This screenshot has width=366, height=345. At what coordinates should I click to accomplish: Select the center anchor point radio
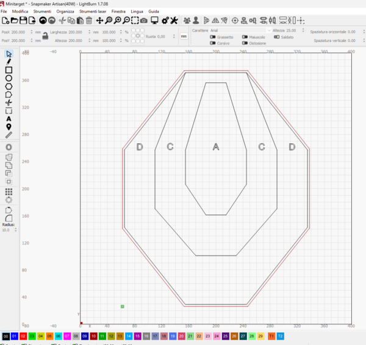click(x=138, y=36)
